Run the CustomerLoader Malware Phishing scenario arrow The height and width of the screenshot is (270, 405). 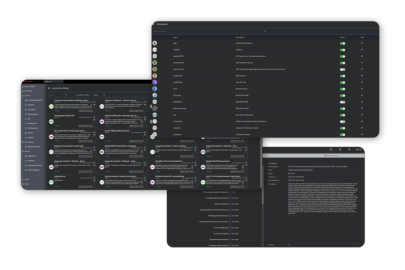coord(94,102)
